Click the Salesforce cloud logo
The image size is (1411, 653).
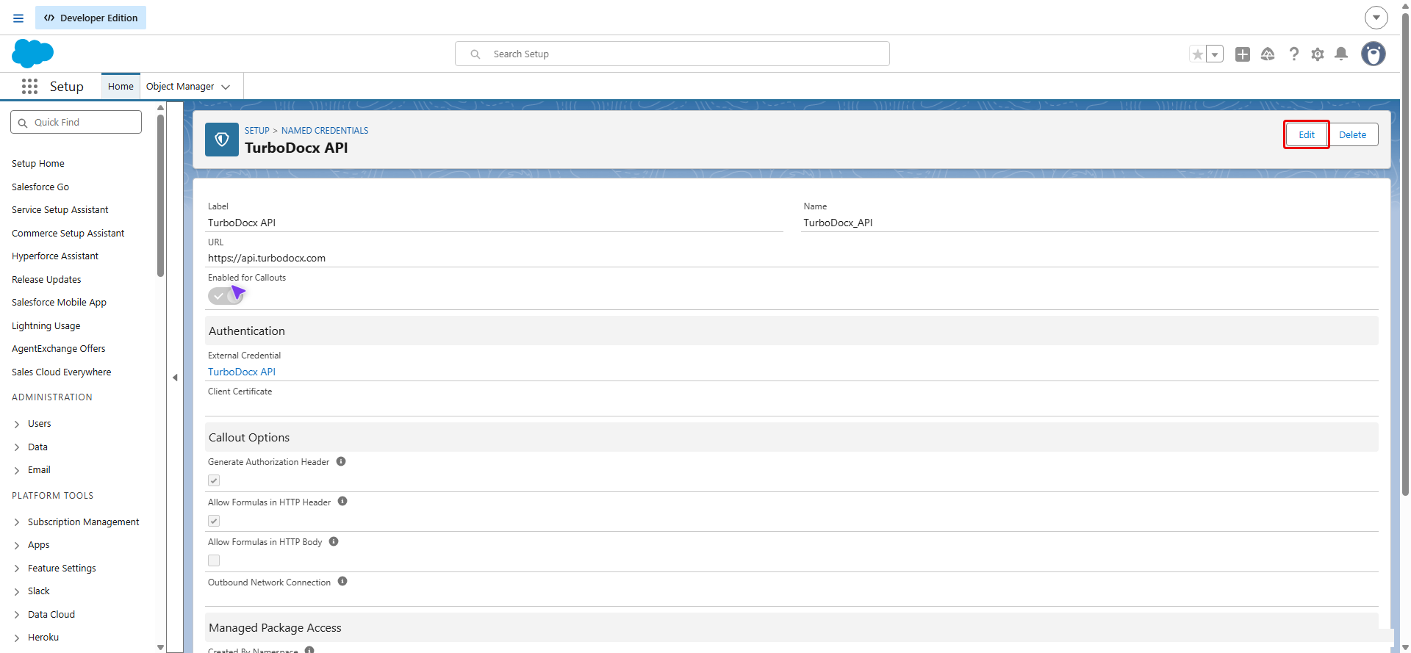[x=33, y=54]
